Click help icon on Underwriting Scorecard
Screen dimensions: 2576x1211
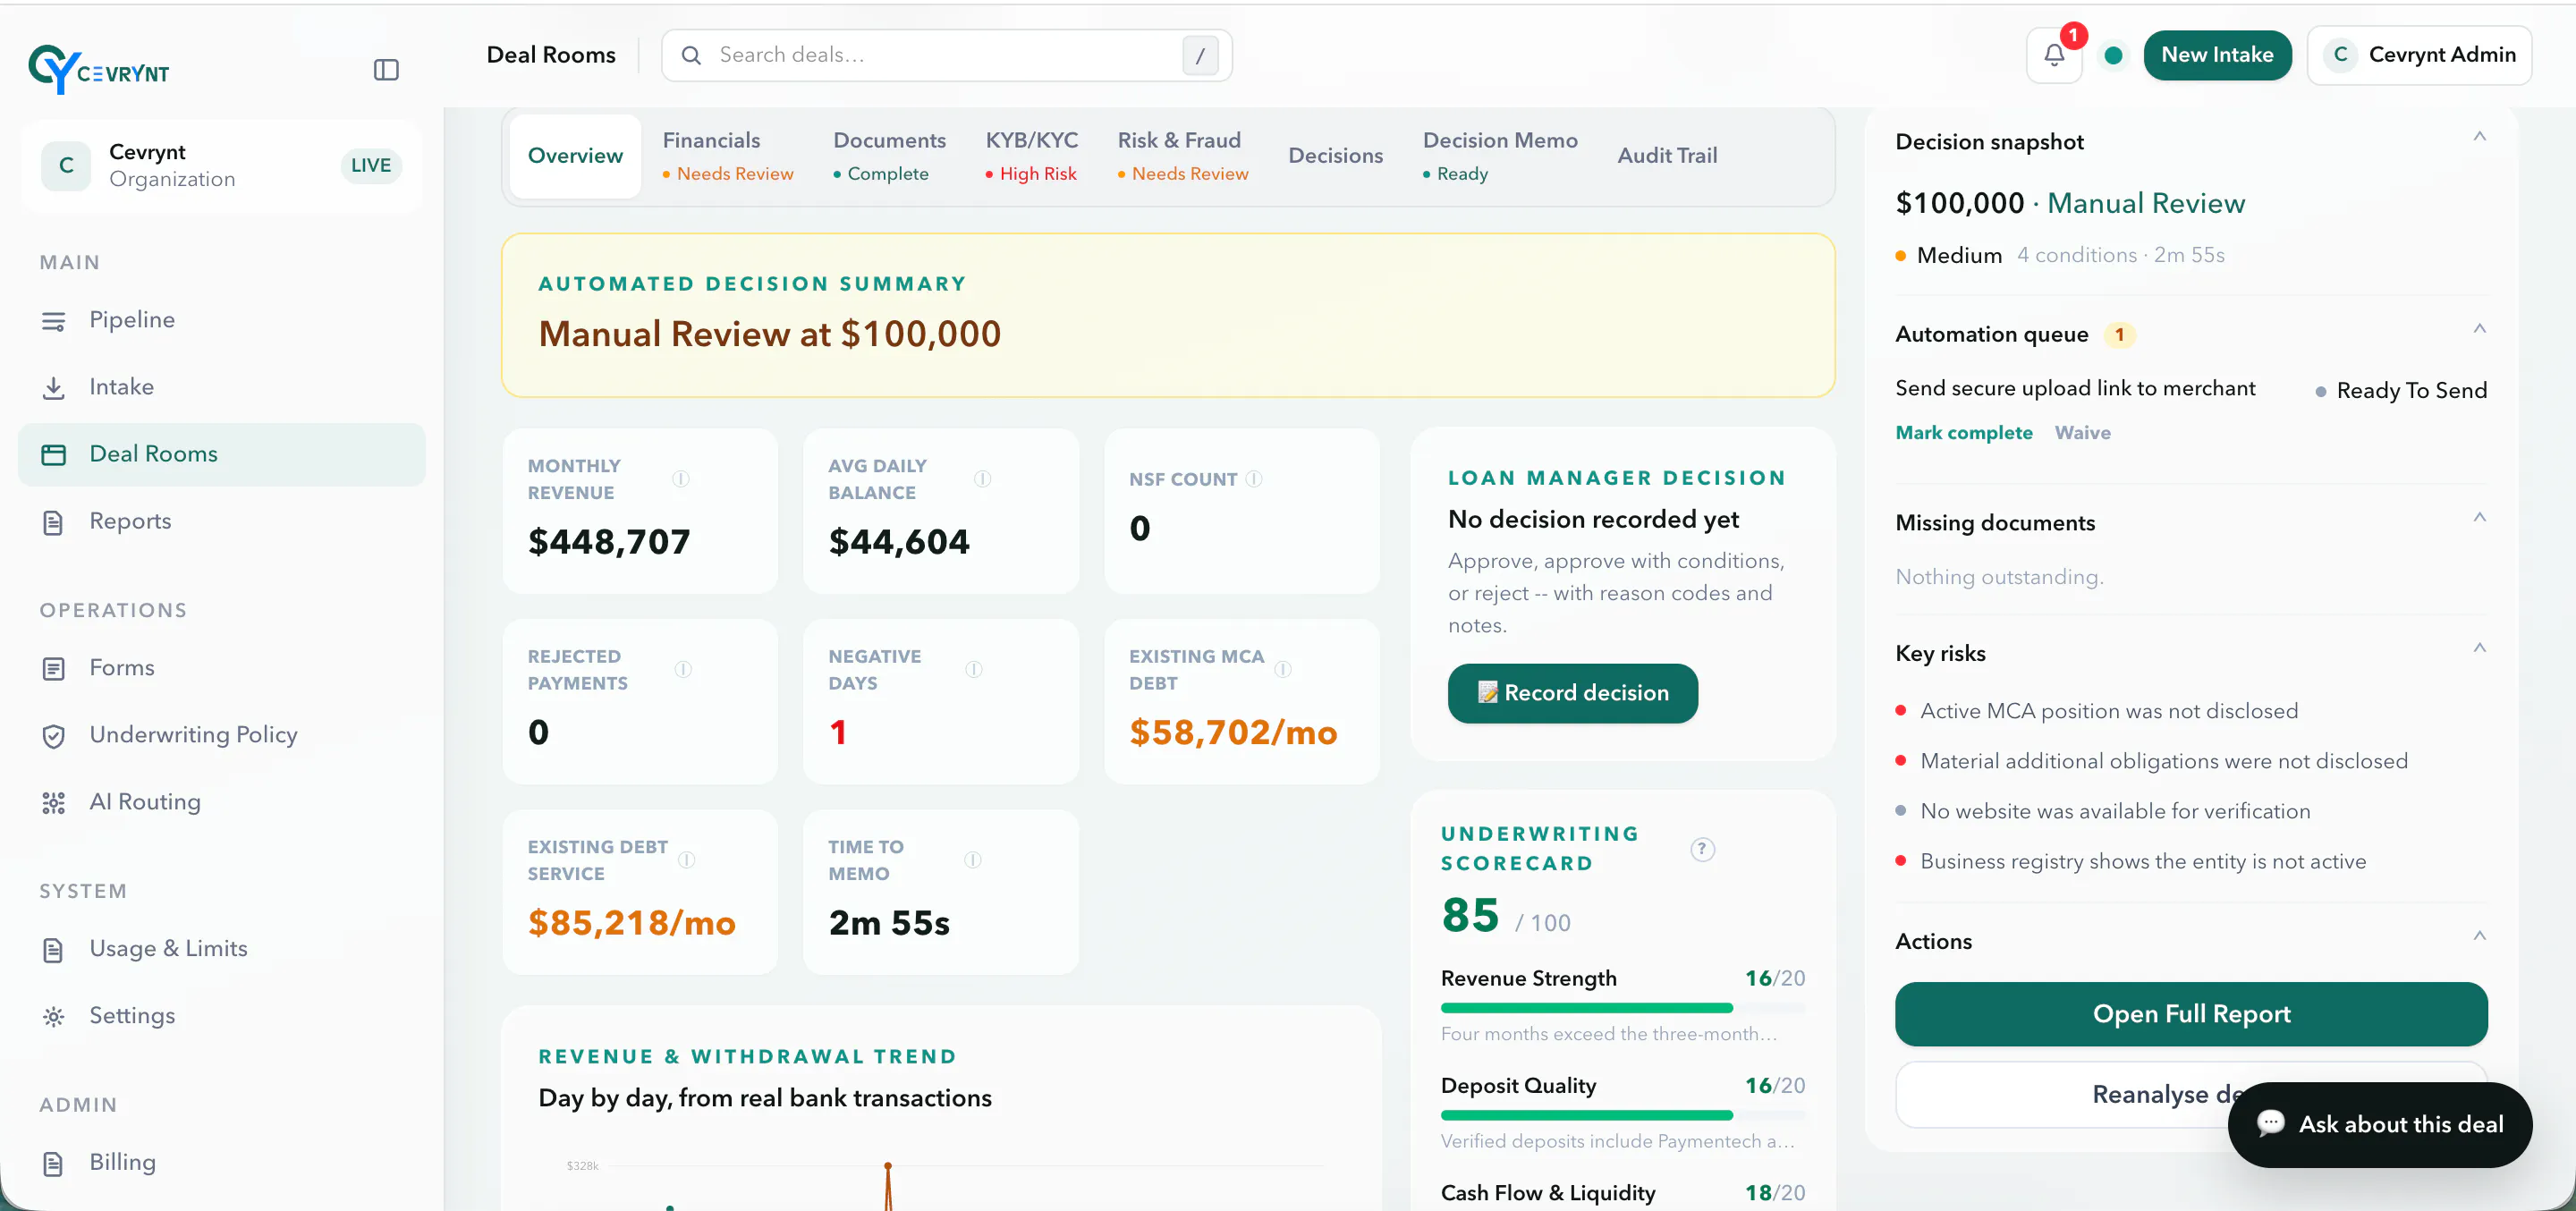1702,849
